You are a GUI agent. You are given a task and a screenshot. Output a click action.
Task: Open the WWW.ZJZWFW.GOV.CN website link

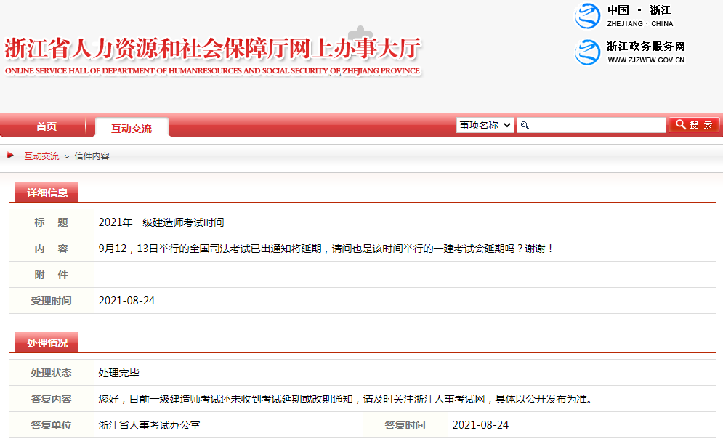click(646, 60)
